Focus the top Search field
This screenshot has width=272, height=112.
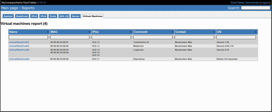pyautogui.click(x=255, y=8)
